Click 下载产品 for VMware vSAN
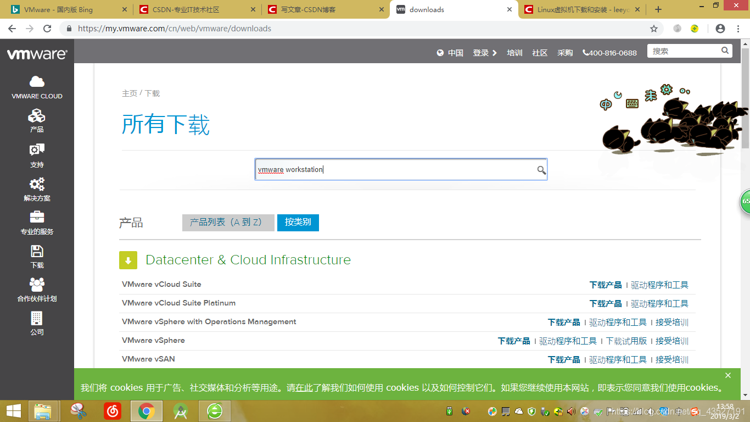The image size is (750, 422). tap(564, 360)
